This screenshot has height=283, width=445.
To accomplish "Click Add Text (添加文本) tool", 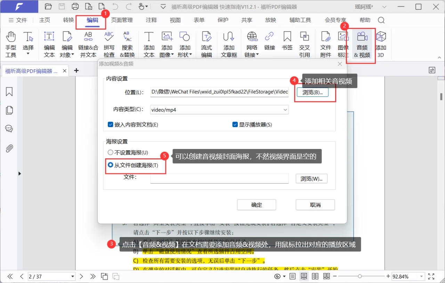I will click(x=149, y=44).
